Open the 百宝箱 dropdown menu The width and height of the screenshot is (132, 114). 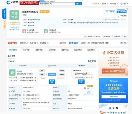(x=105, y=4)
